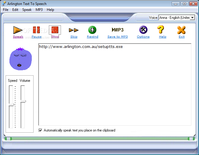Click the red Pause bars icon
The image size is (199, 155).
click(36, 30)
